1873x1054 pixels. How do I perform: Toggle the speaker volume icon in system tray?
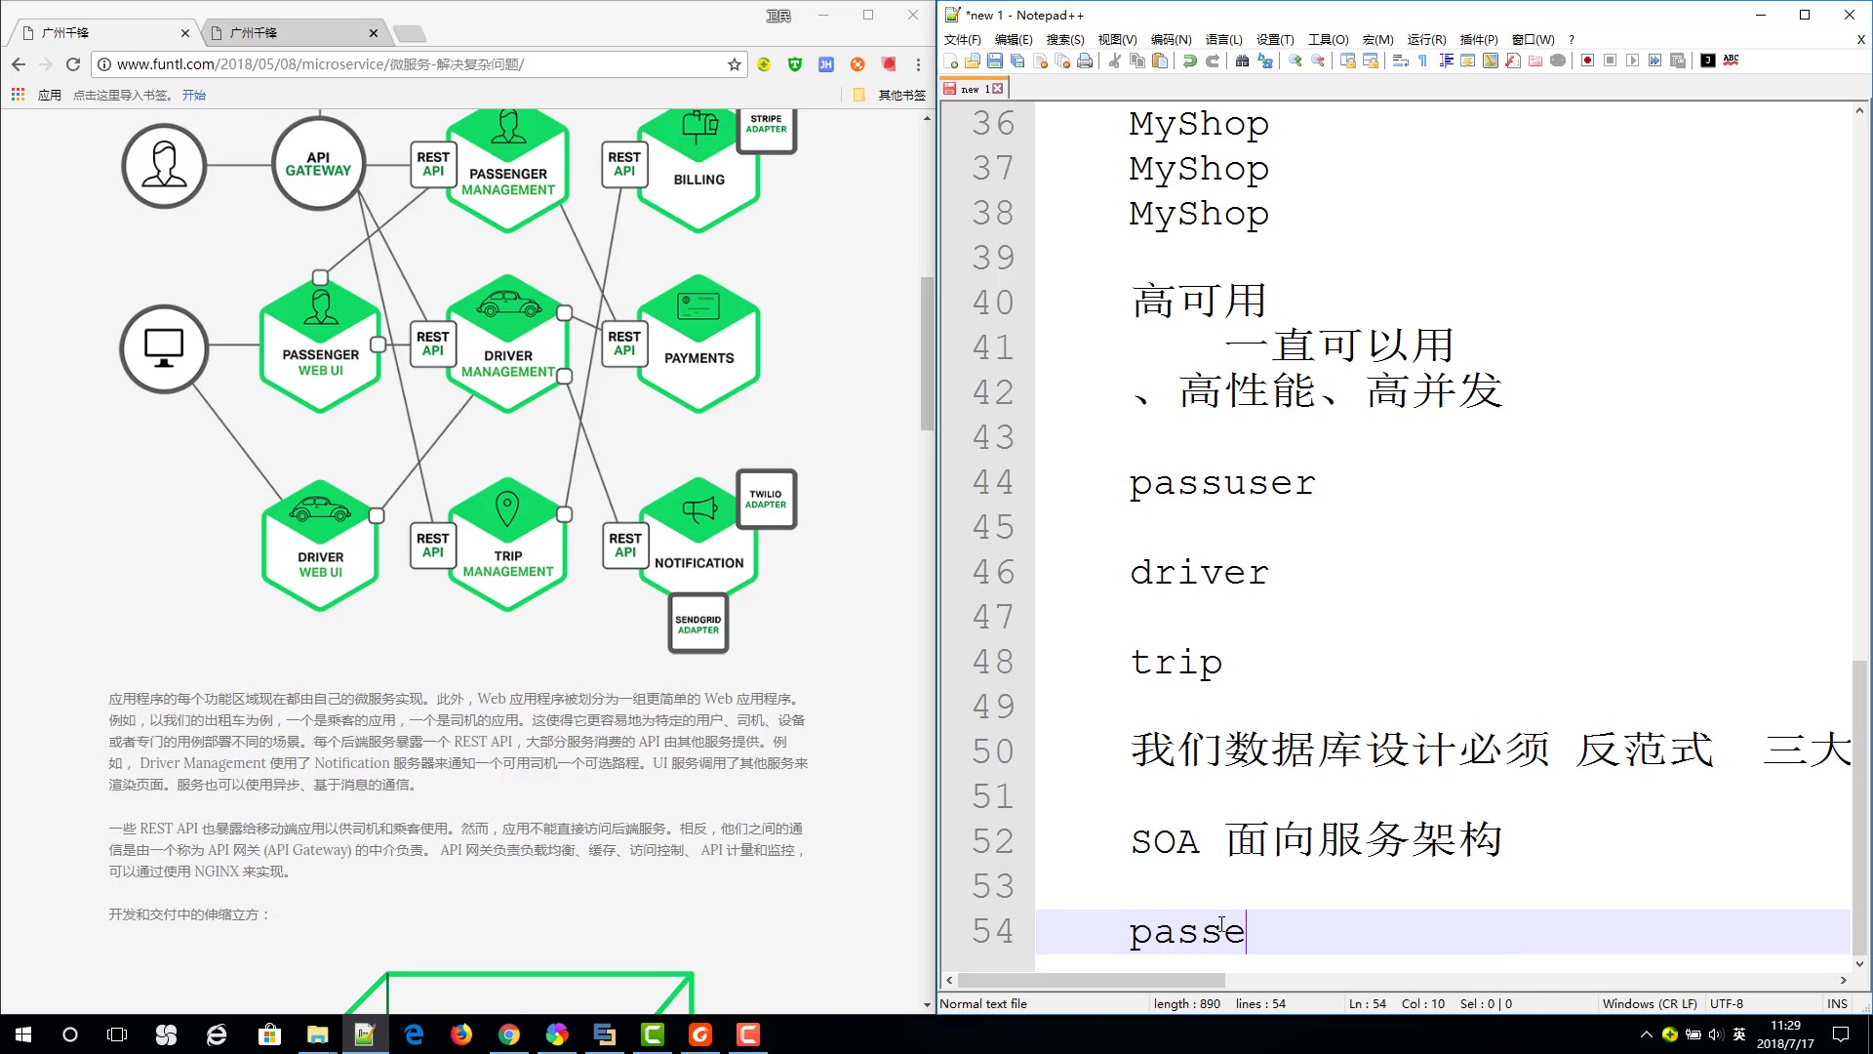(x=1714, y=1034)
